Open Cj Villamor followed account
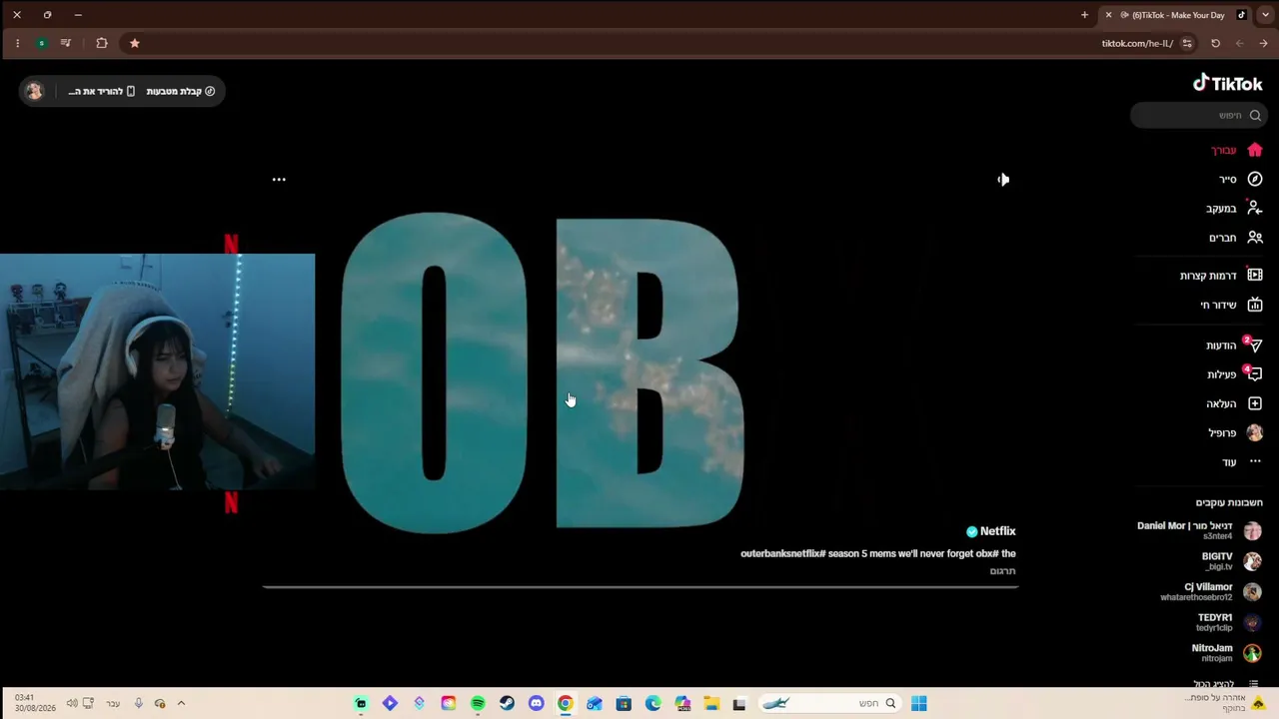1279x719 pixels. point(1211,592)
